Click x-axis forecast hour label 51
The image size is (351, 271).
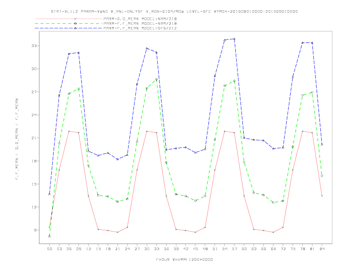[x=215, y=249]
